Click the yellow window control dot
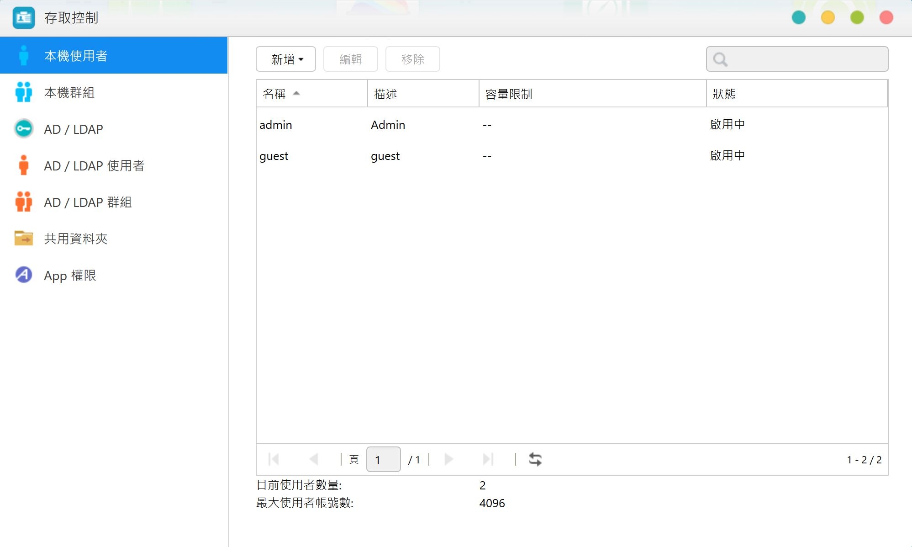The width and height of the screenshot is (912, 547). click(x=828, y=17)
